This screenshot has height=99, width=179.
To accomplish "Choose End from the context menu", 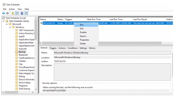I will pos(86,29).
